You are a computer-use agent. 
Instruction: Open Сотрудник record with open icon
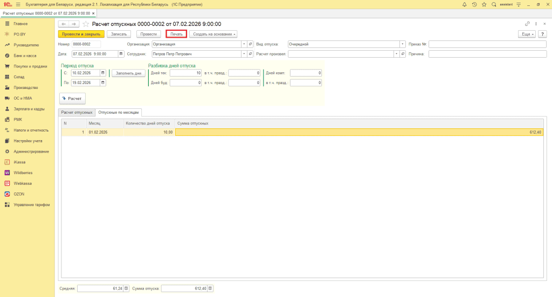point(250,54)
